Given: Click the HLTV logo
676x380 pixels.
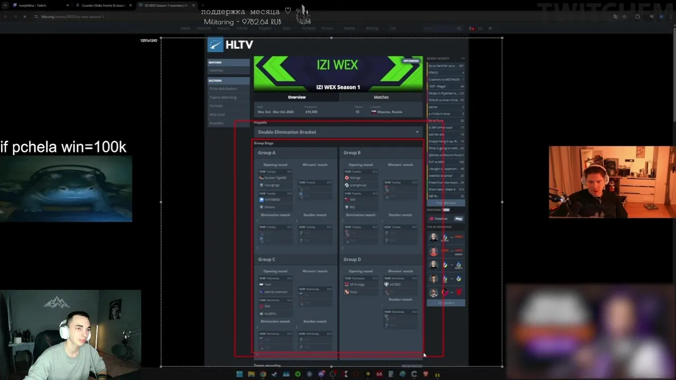Looking at the screenshot, I should pos(230,45).
